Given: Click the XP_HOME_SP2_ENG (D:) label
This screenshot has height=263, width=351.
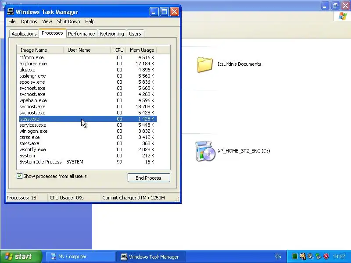Looking at the screenshot, I should click(244, 151).
